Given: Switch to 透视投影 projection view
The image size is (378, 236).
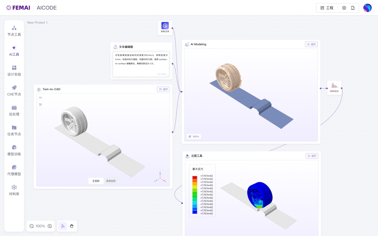Looking at the screenshot, I should (x=111, y=181).
